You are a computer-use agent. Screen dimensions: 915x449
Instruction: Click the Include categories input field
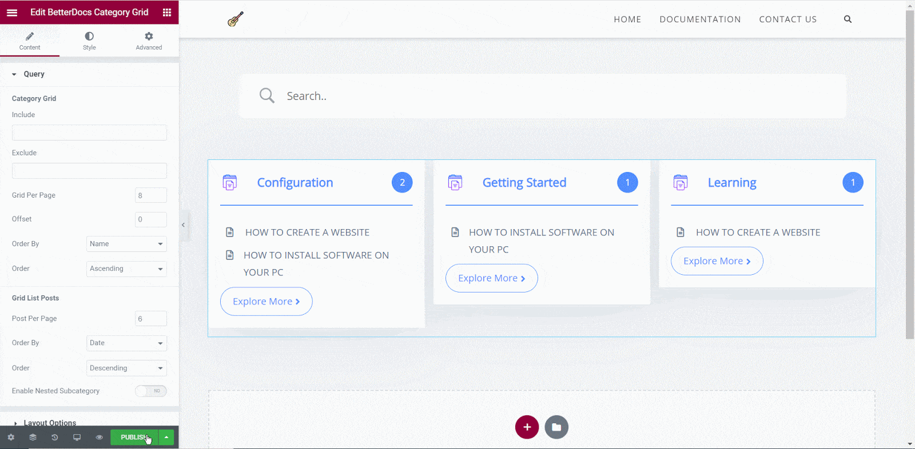(x=89, y=133)
